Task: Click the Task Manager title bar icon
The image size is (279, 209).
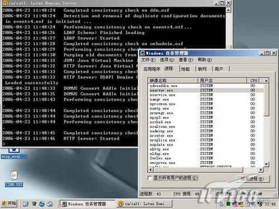Action: click(143, 54)
